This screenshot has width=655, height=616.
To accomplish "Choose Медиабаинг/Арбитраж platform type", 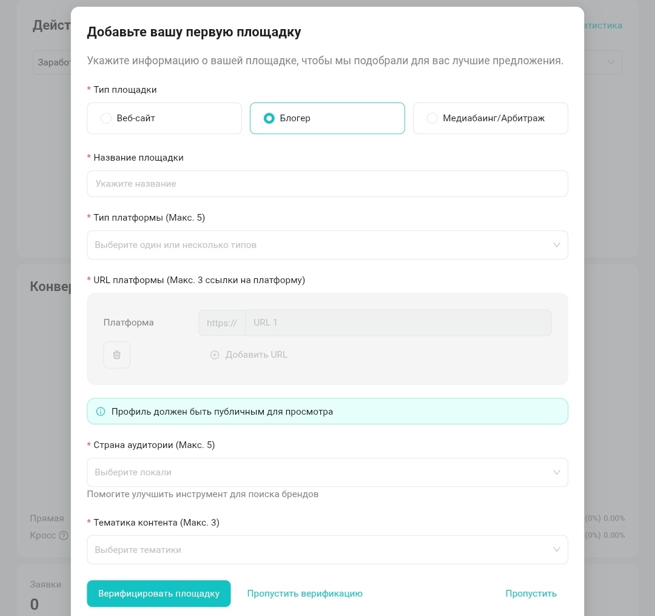I will pyautogui.click(x=432, y=118).
